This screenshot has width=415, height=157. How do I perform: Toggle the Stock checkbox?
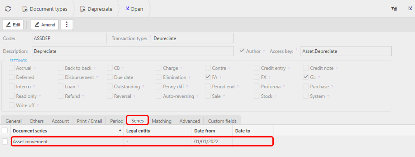coord(257,96)
